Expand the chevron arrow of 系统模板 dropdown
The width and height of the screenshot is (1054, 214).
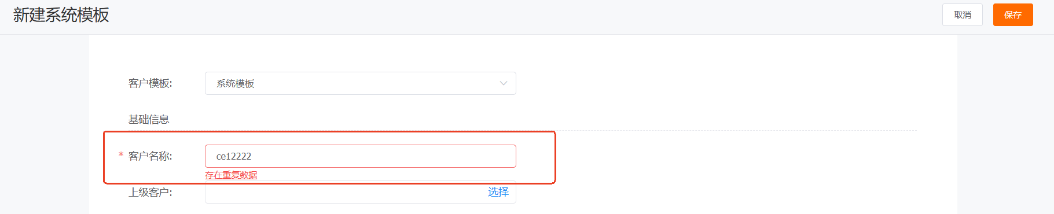coord(503,83)
